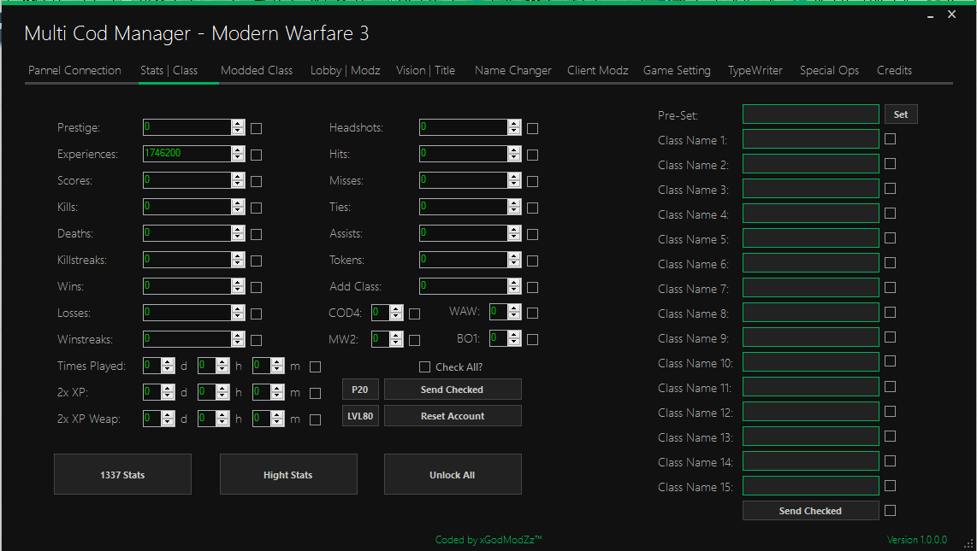Click the Reset Account button
Screen dimensions: 977x551
point(453,416)
